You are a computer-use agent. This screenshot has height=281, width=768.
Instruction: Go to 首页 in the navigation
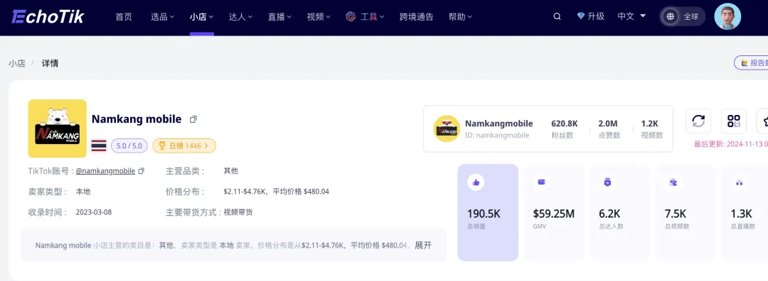(x=124, y=16)
